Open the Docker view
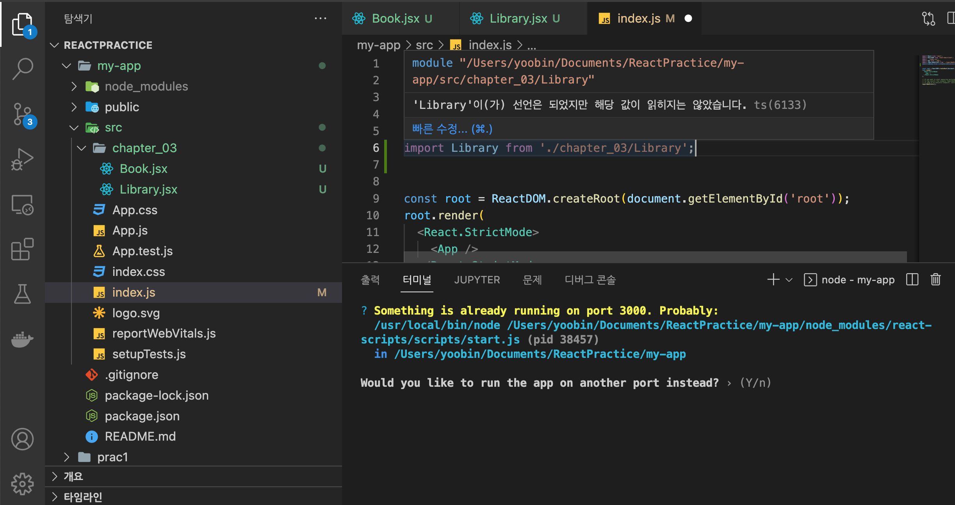The height and width of the screenshot is (505, 955). pyautogui.click(x=23, y=339)
